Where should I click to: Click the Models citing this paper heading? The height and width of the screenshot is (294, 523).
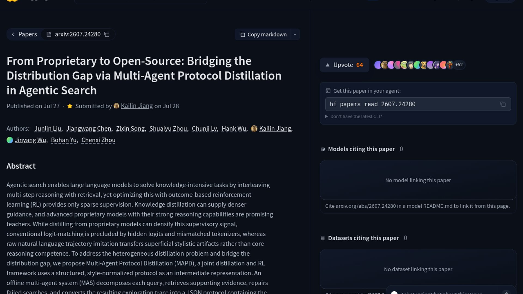pyautogui.click(x=361, y=149)
